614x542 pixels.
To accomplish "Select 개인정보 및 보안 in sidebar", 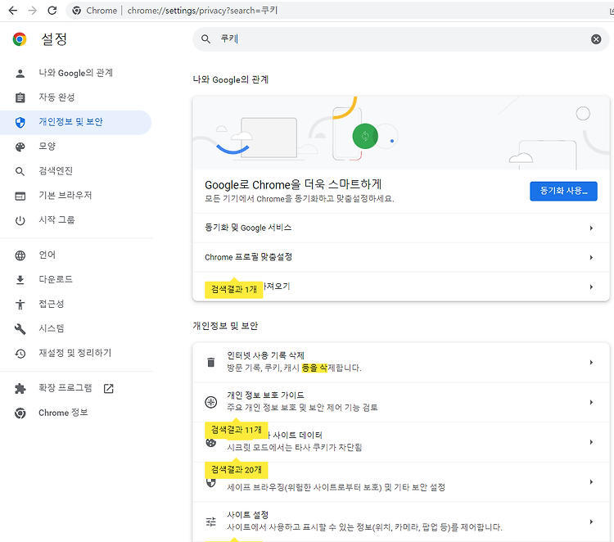I will point(75,122).
